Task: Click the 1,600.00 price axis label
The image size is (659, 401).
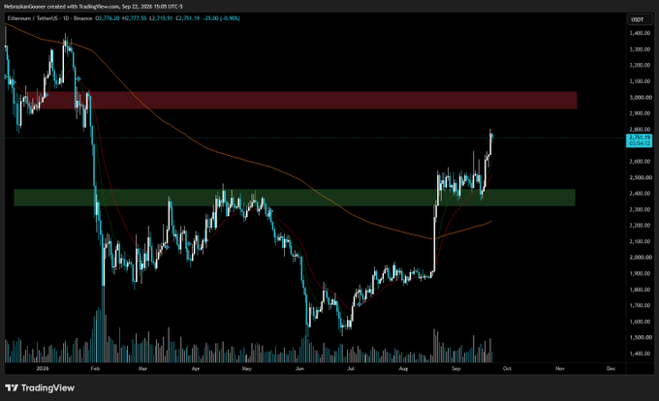Action: (x=641, y=322)
